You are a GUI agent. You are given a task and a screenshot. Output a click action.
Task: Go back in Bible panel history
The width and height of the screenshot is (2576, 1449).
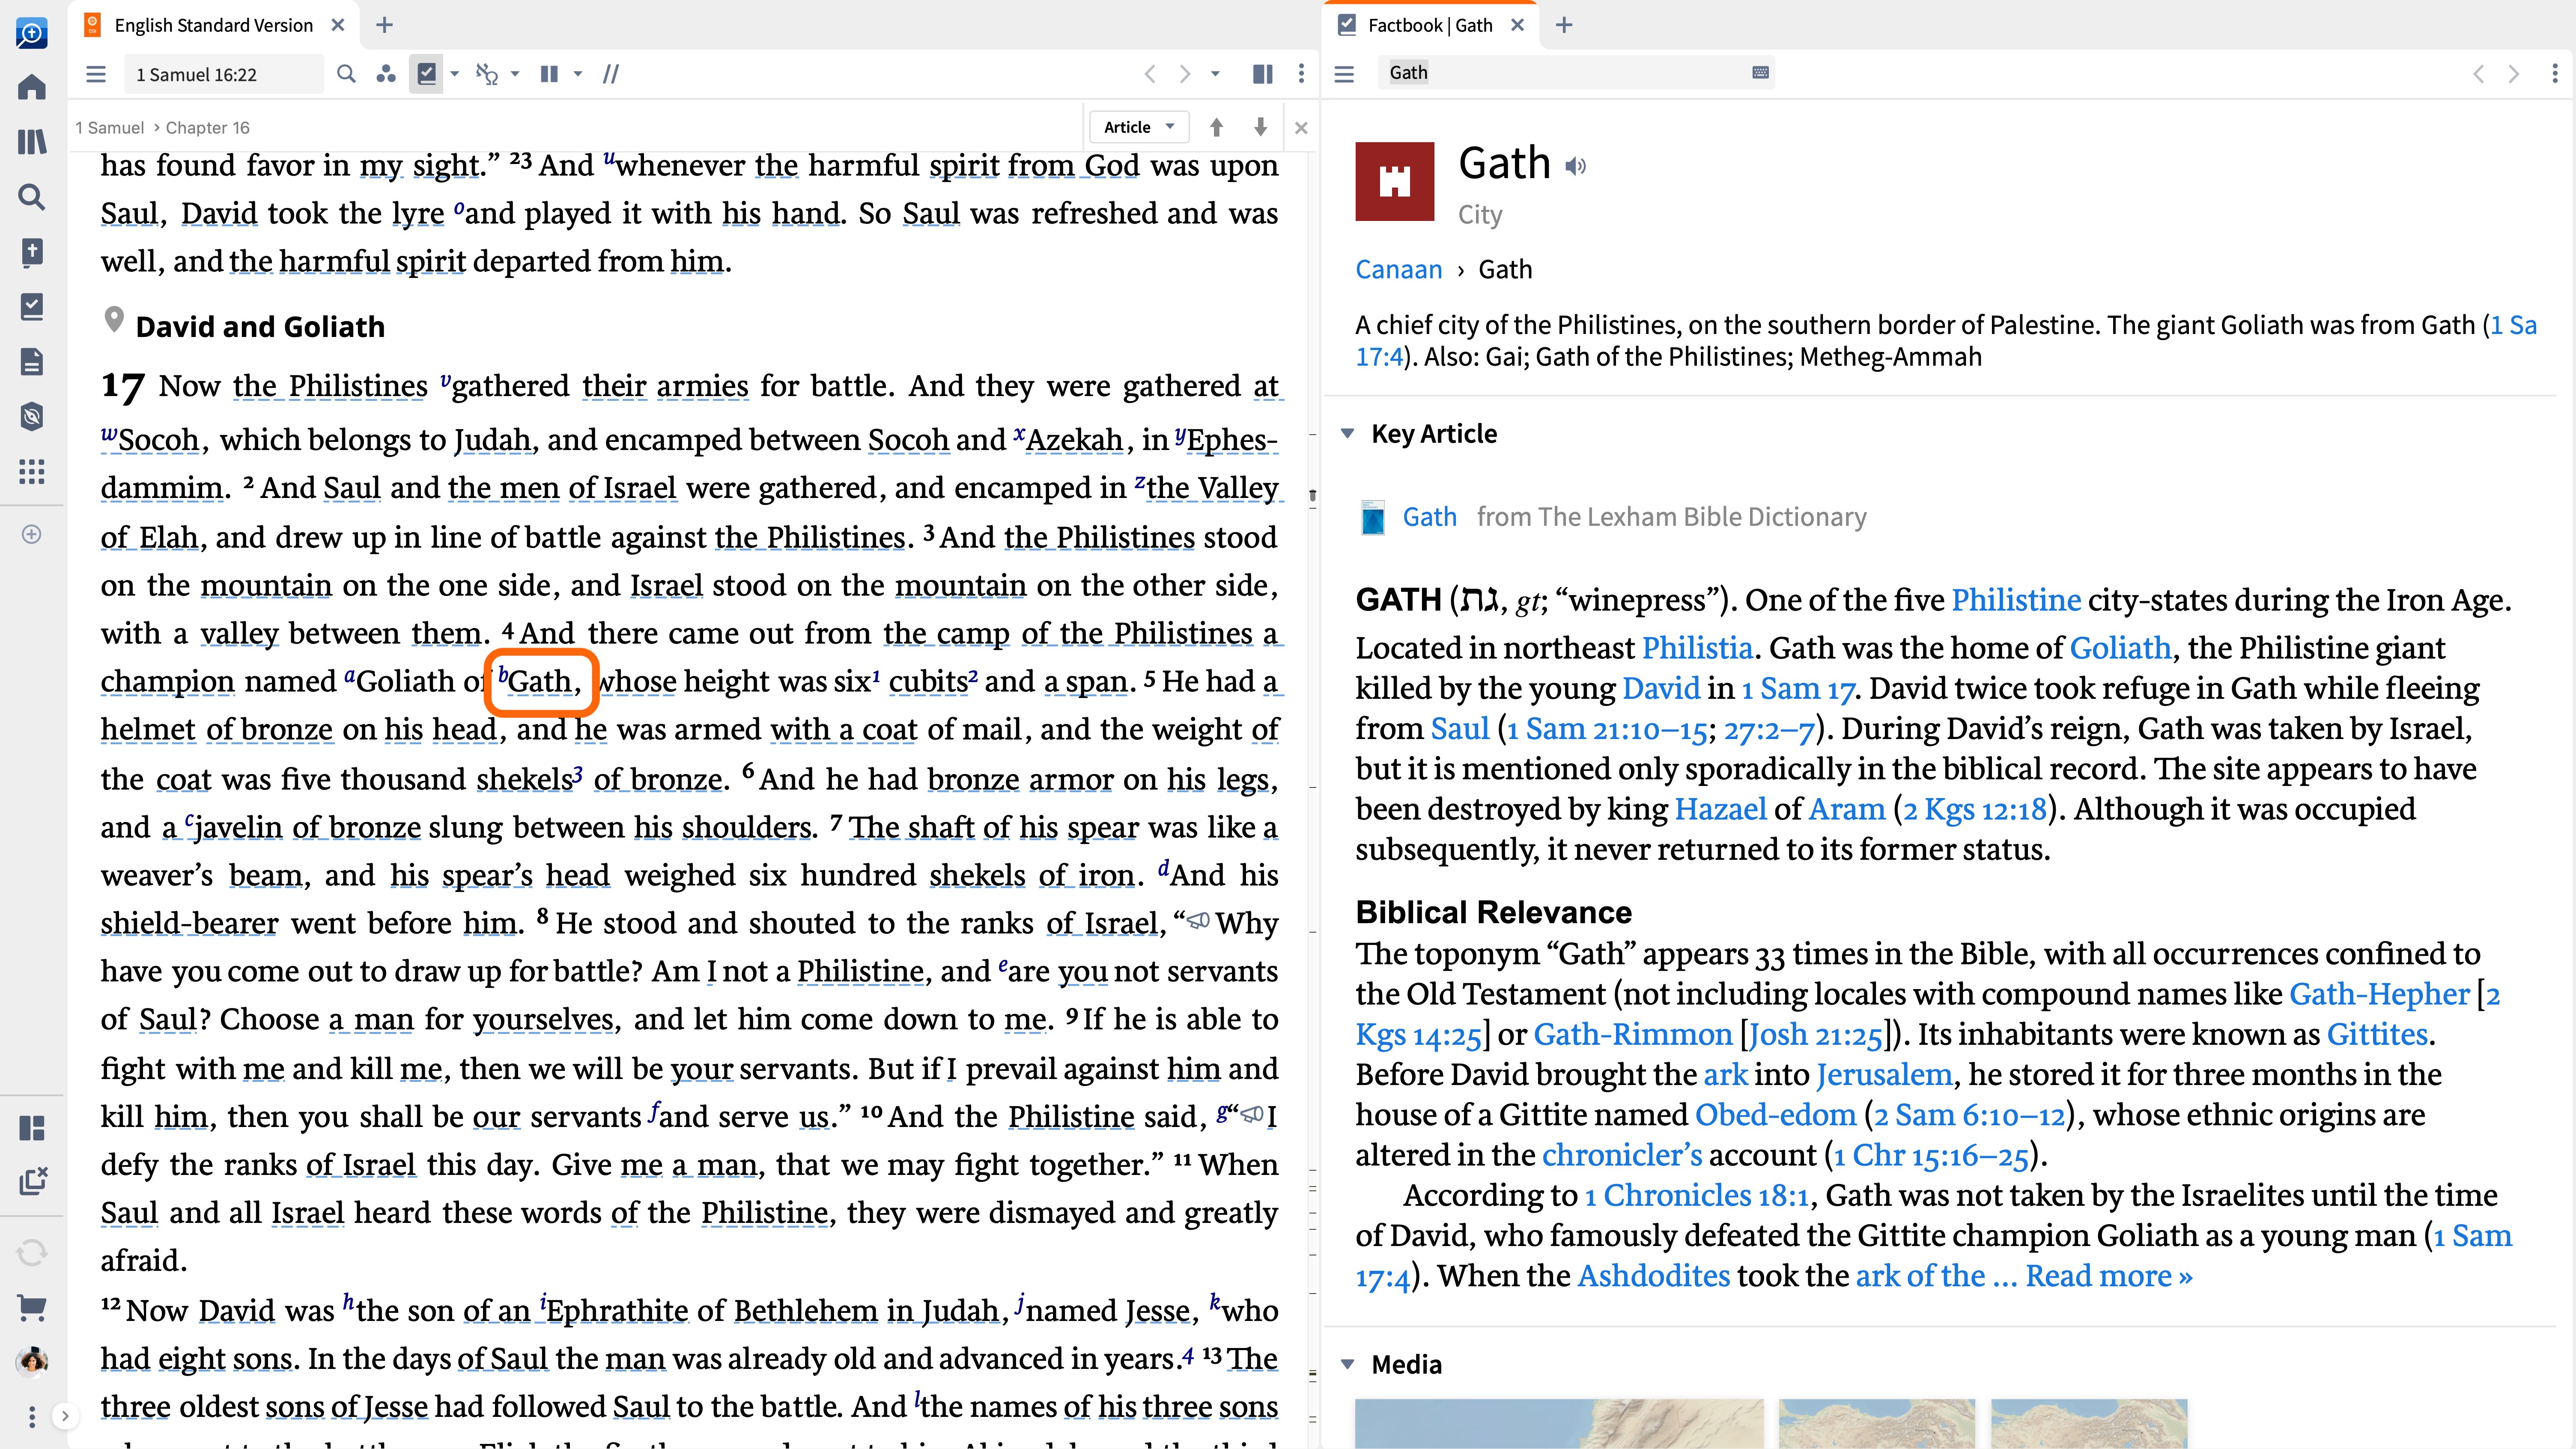(x=1150, y=74)
